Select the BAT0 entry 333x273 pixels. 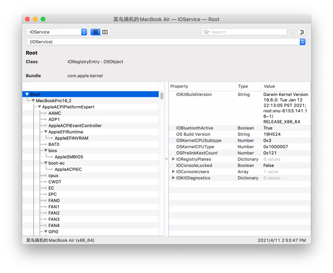pyautogui.click(x=54, y=144)
